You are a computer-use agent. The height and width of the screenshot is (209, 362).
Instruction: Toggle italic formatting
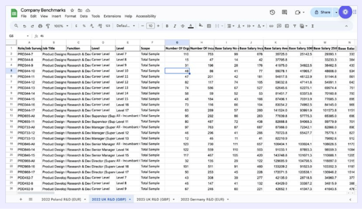[175, 26]
